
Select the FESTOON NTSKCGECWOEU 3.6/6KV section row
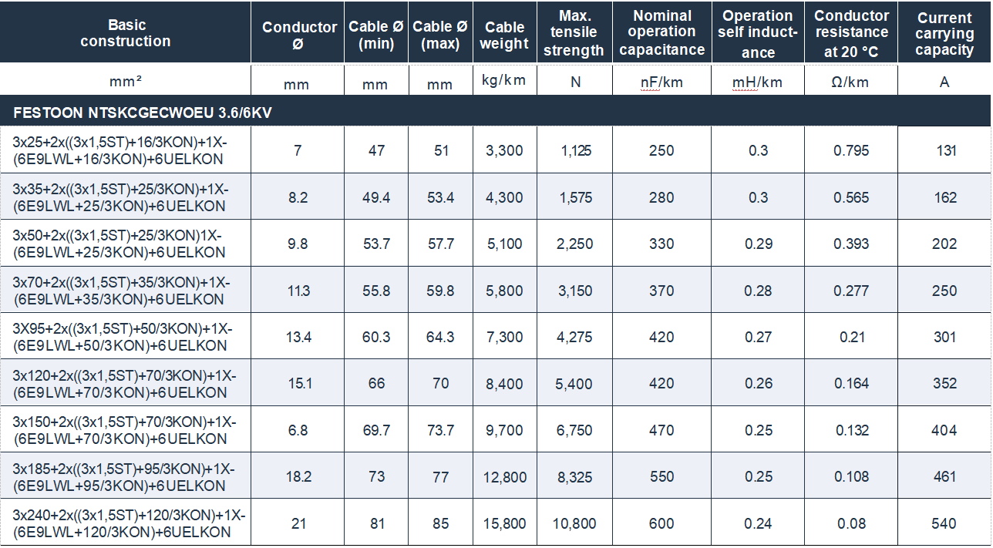(x=496, y=112)
